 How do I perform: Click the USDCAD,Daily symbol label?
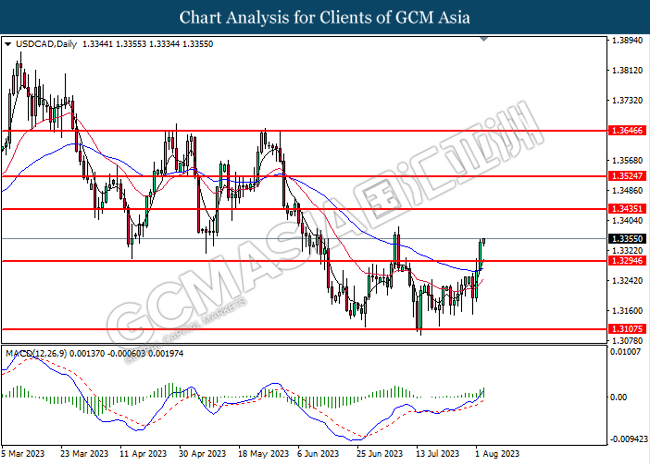46,44
